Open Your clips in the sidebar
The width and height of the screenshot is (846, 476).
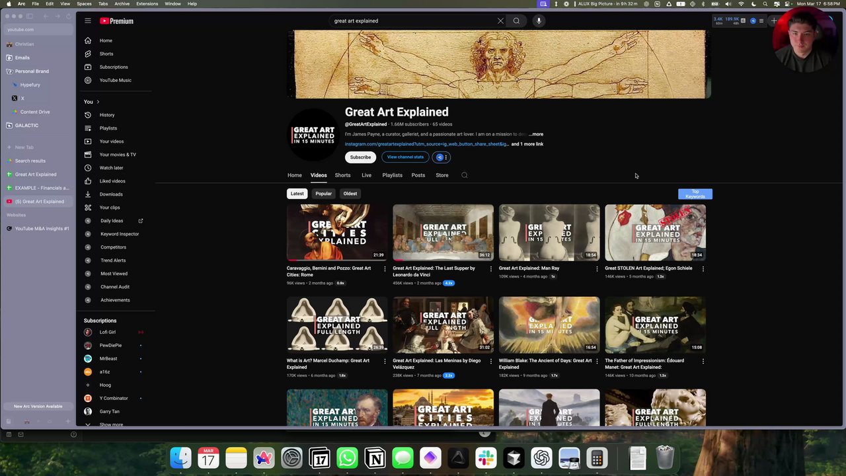110,208
